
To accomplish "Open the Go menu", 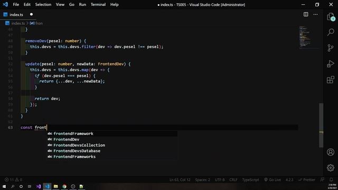I will 72,5.
